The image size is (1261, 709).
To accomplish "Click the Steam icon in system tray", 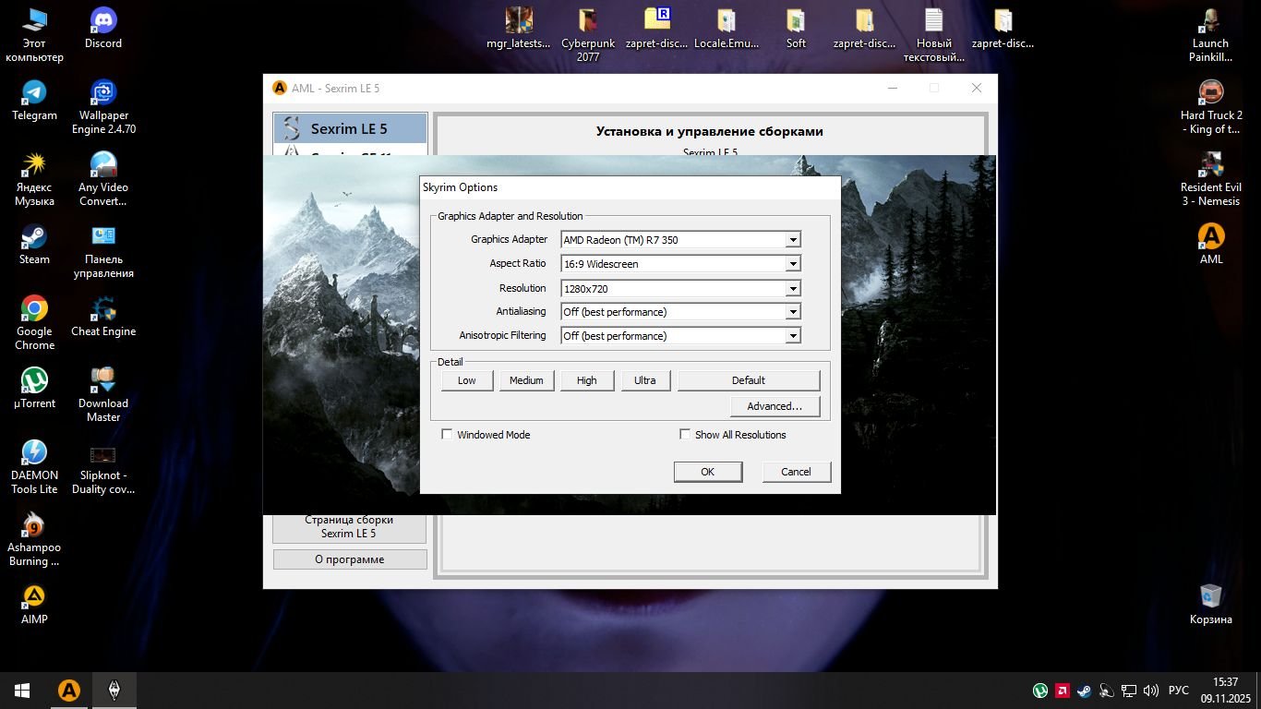I will click(1083, 691).
